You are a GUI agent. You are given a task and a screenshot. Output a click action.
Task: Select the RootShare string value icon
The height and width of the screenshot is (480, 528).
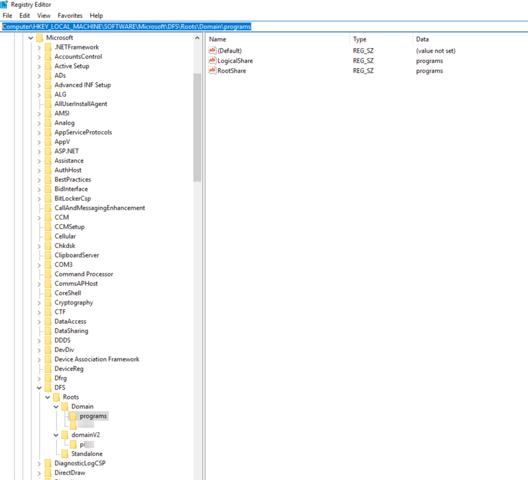212,71
